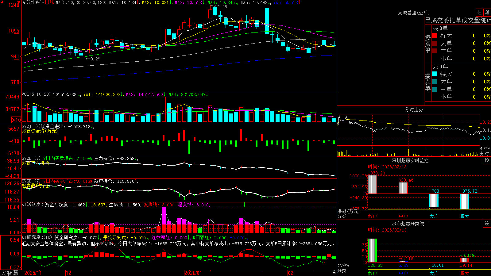Click the MA5: 10.482 value
Viewport: 491px width, 276px height.
pyautogui.click(x=254, y=2)
